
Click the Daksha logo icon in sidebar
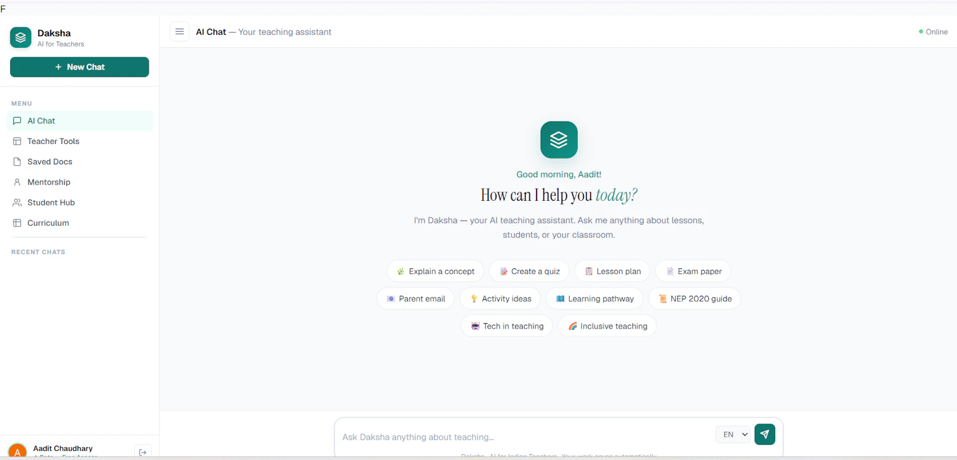20,38
